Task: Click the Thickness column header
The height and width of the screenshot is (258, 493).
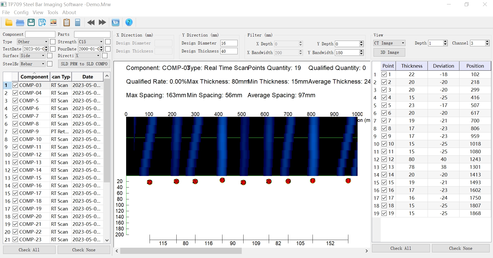Action: click(412, 66)
